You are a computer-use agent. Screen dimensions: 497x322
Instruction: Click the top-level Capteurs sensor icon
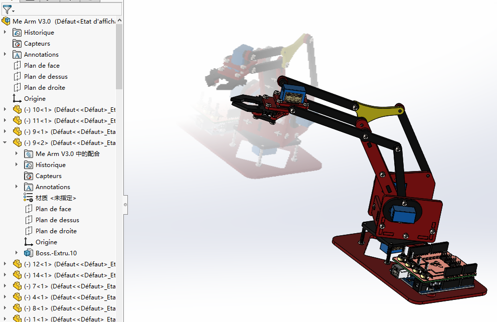(17, 44)
